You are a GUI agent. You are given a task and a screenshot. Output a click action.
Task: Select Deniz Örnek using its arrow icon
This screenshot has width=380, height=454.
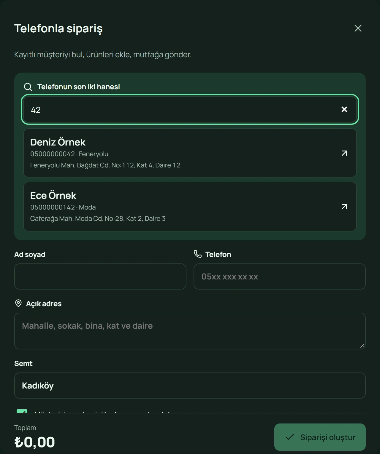344,153
